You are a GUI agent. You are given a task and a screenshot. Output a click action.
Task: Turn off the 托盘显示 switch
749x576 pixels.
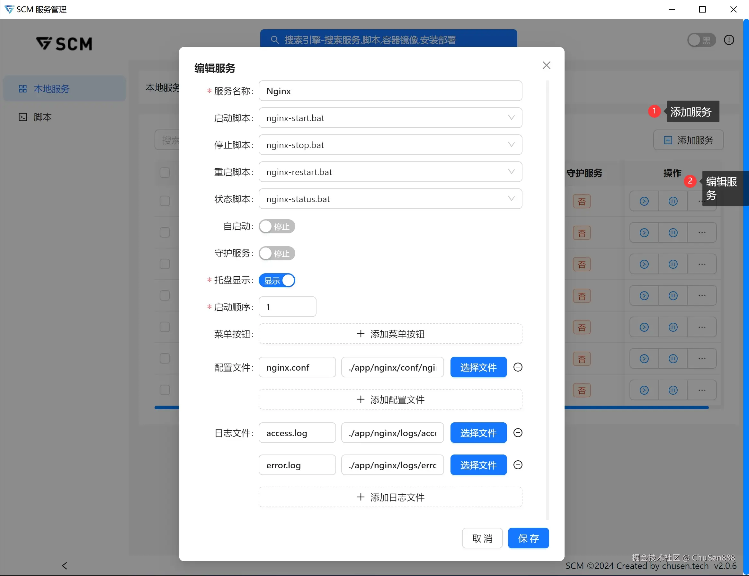[x=277, y=281]
